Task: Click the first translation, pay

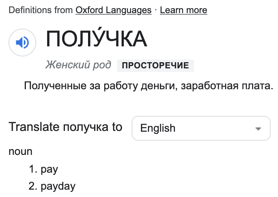Action: pos(49,169)
